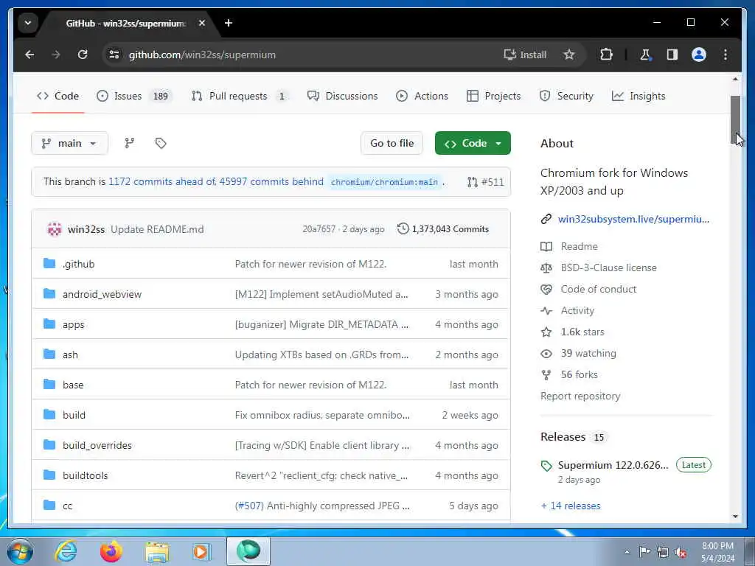Open the Discussions tab
The image size is (755, 566).
(x=342, y=97)
